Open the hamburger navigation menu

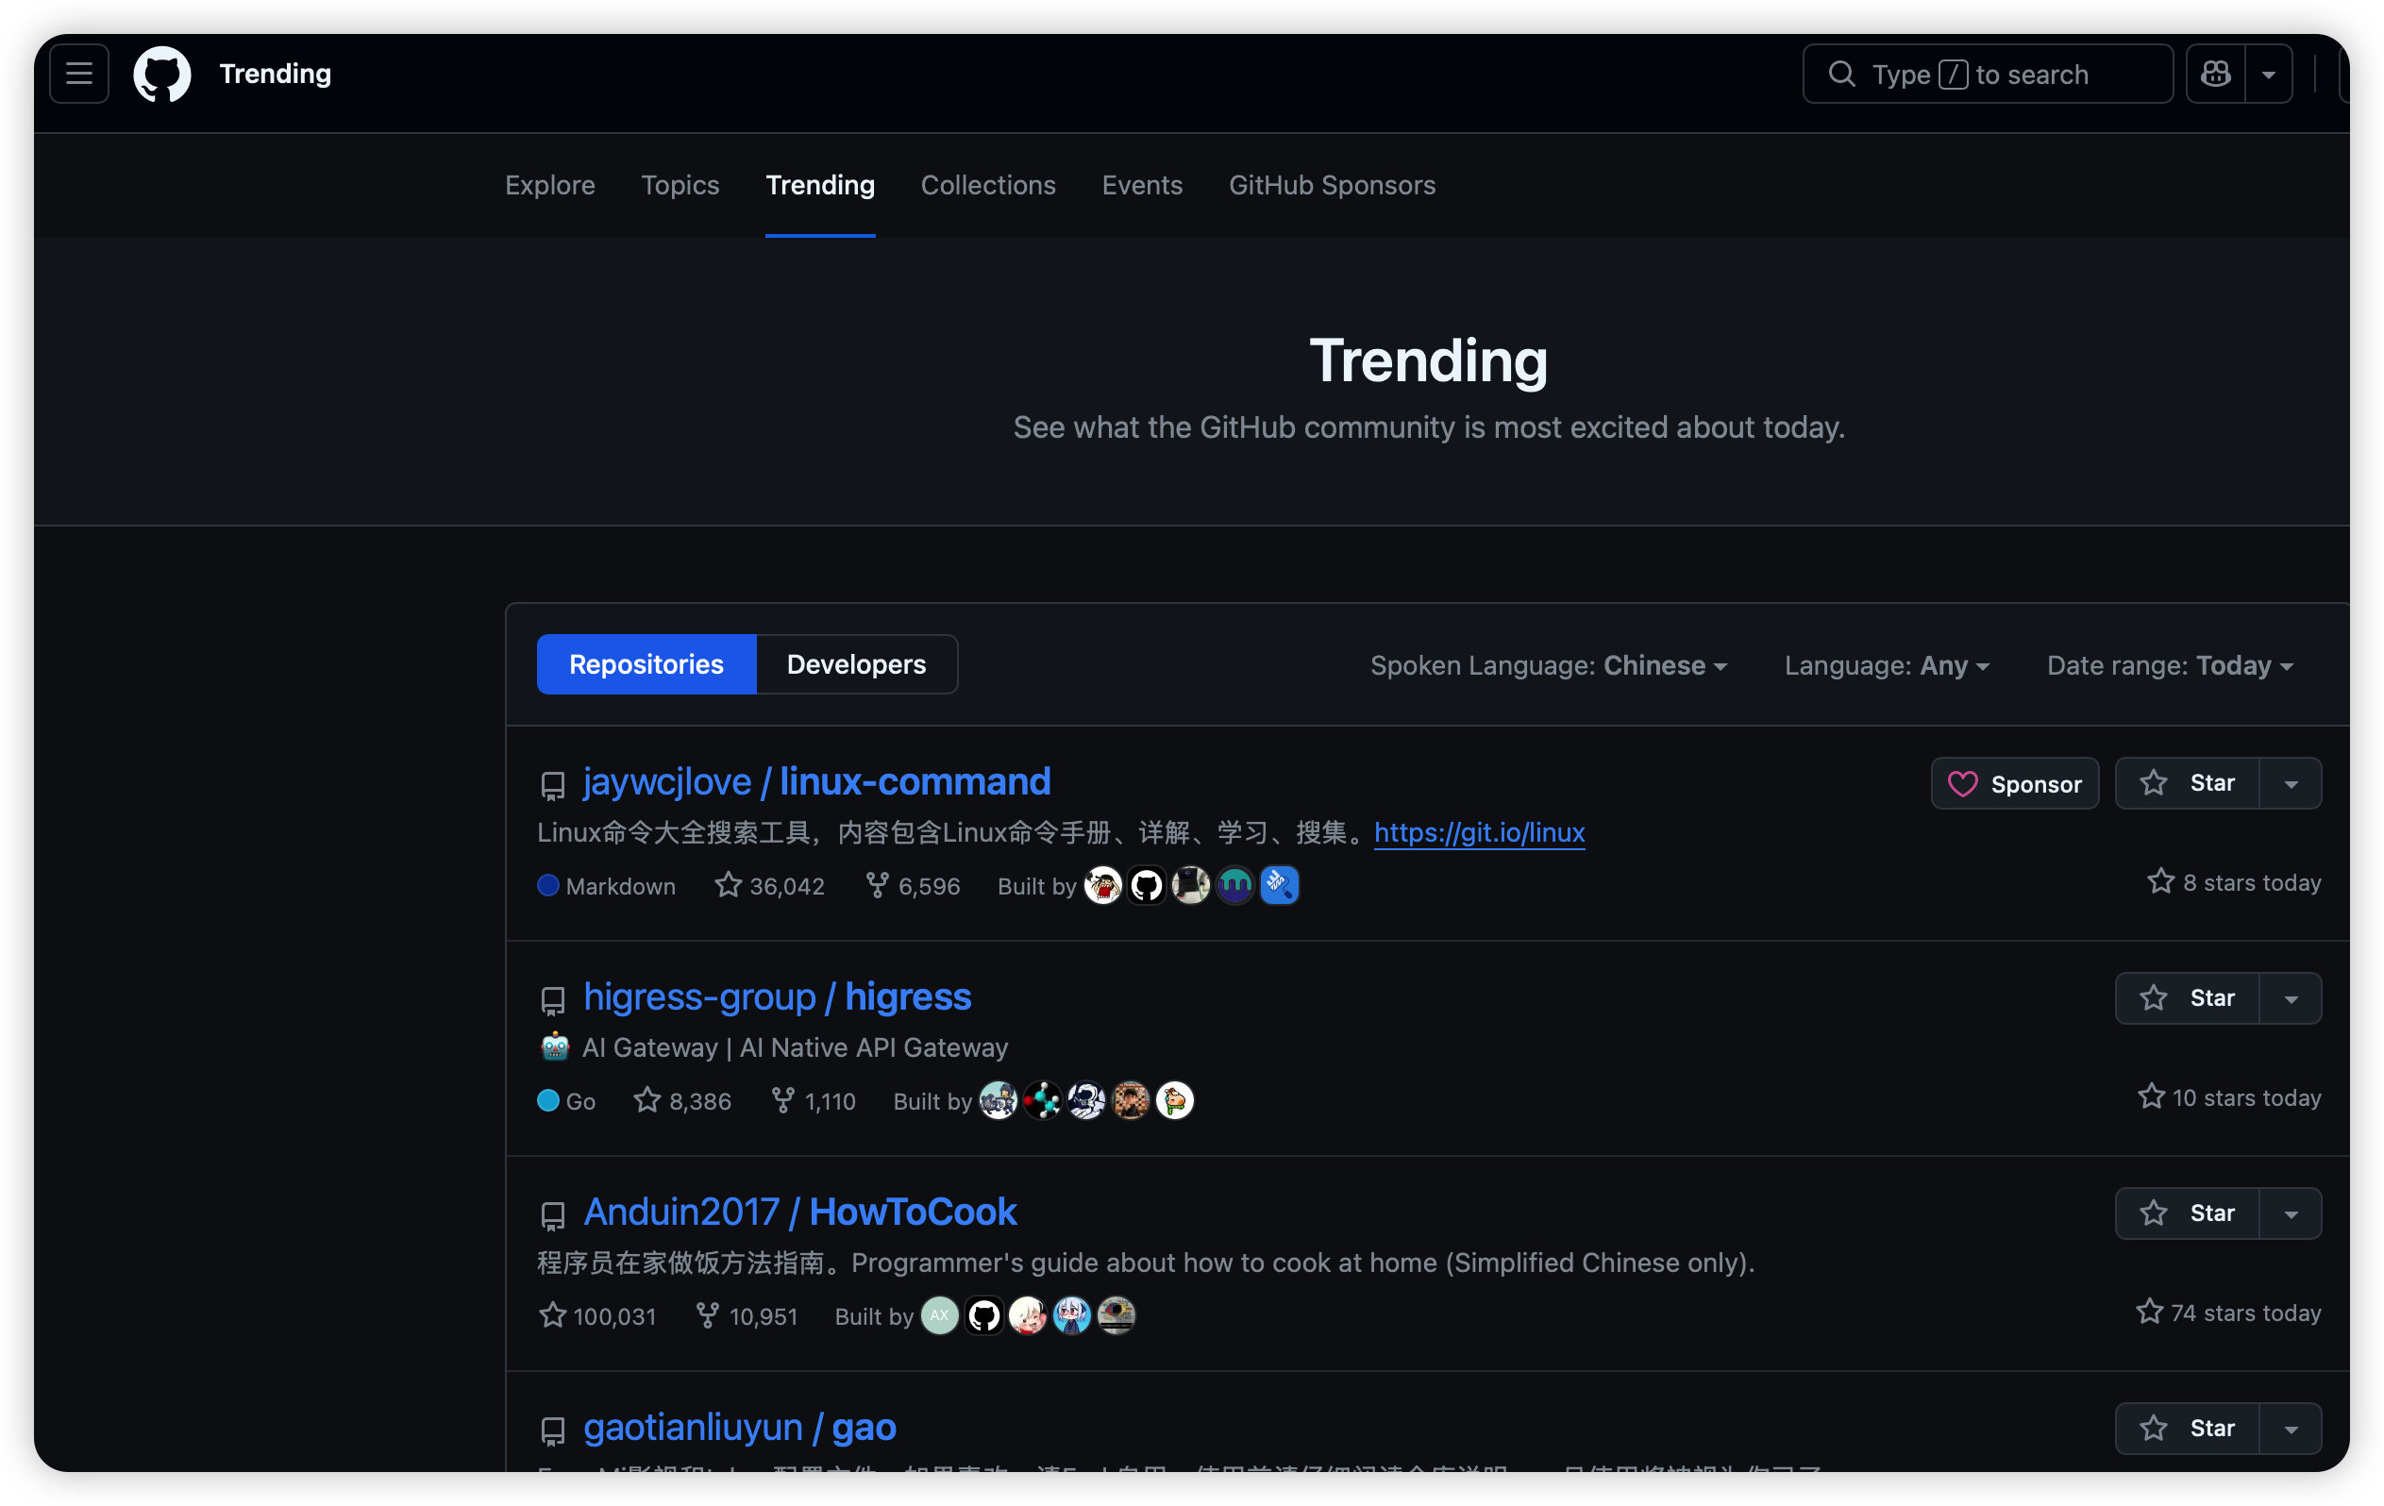point(79,74)
